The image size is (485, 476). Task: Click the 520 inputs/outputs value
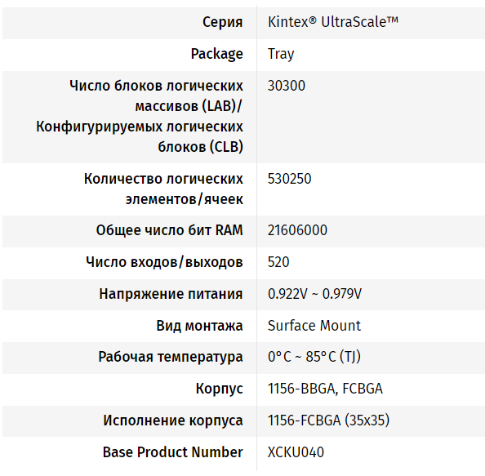tap(278, 262)
